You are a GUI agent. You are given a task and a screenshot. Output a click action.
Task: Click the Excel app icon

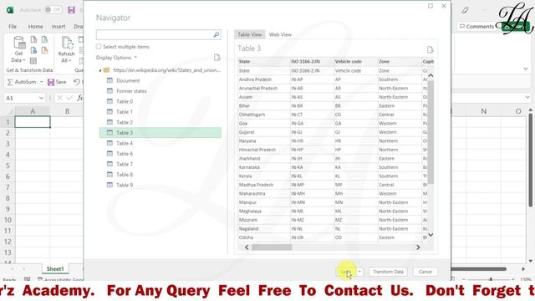click(10, 10)
